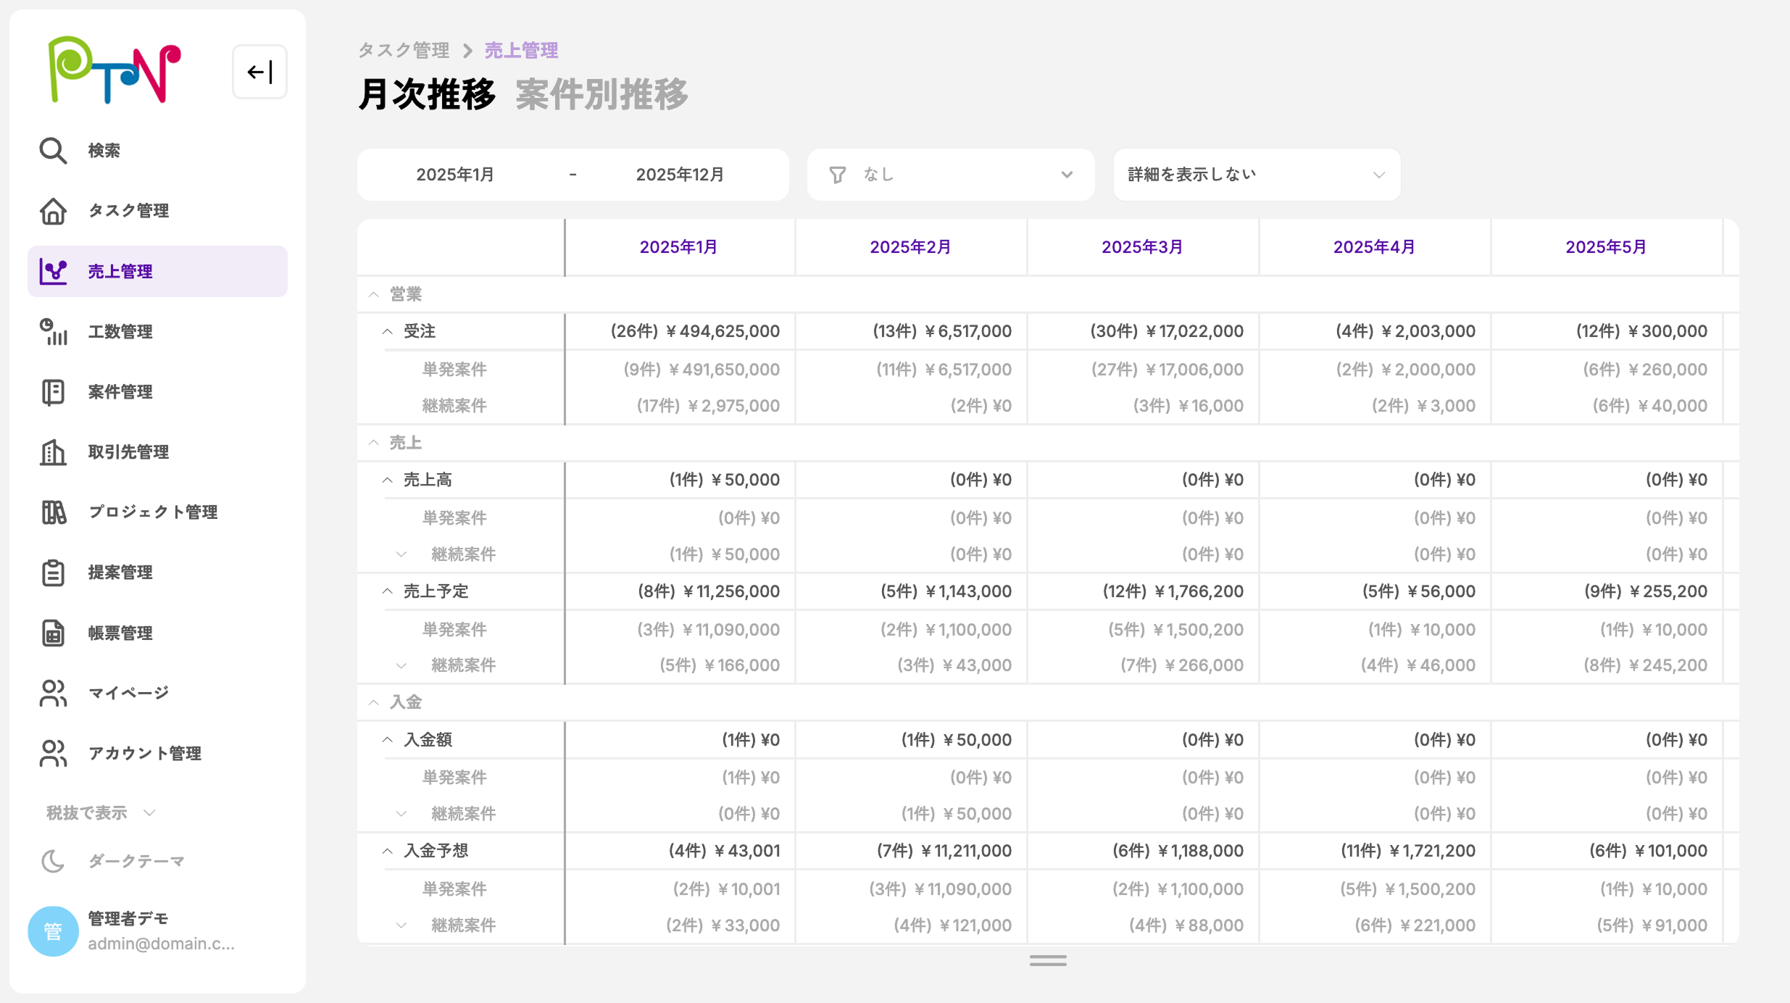Collapse the 営業 section chevron
The width and height of the screenshot is (1790, 1003).
pos(374,294)
